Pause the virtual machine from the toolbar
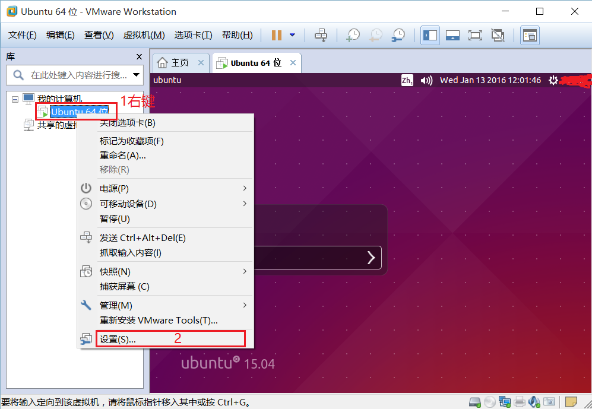 click(x=277, y=35)
